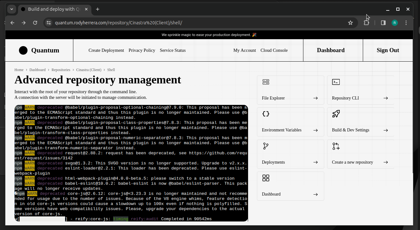Click 'Completed in 90542ms' terminal text
This screenshot has height=230, width=420.
coord(186,219)
